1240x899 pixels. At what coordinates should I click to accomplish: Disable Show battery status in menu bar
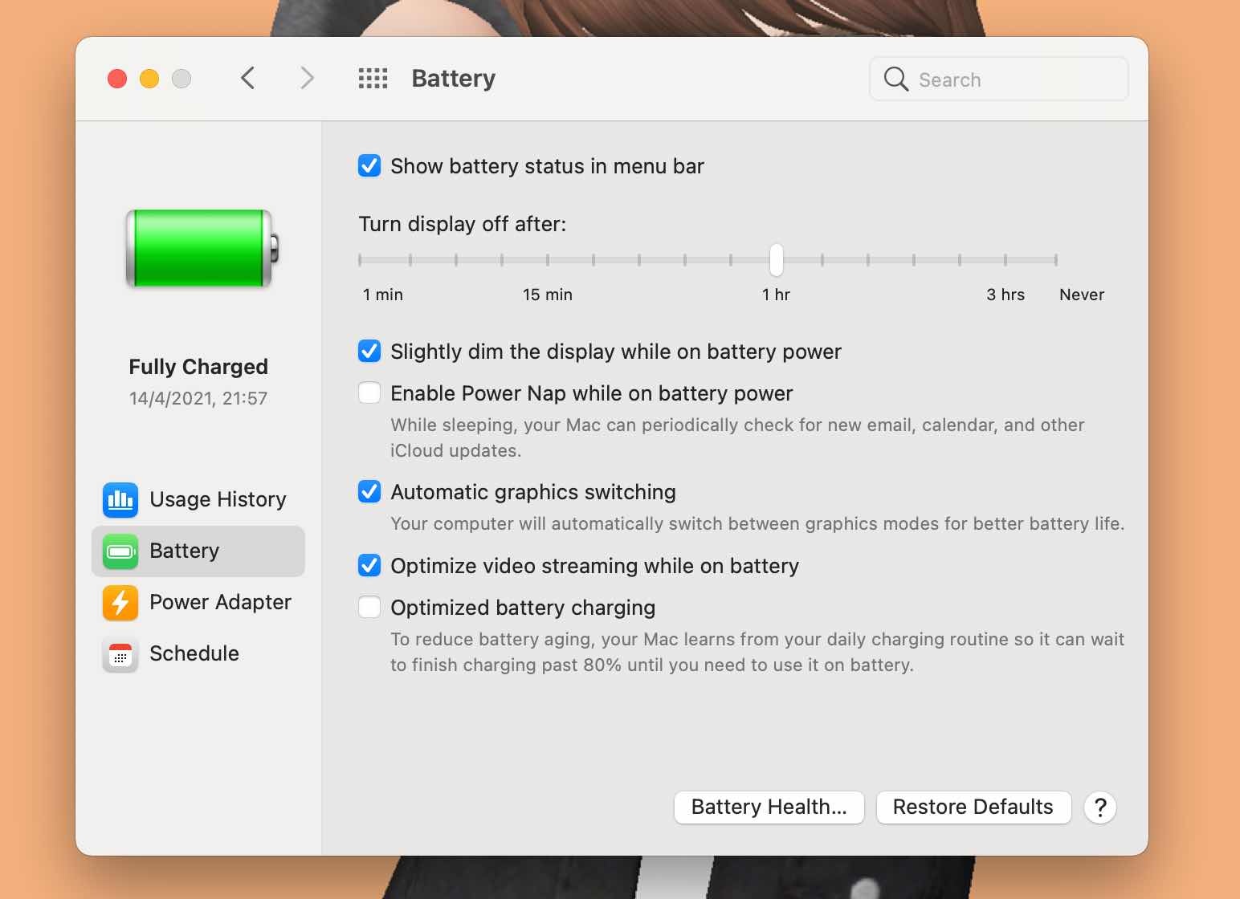369,166
